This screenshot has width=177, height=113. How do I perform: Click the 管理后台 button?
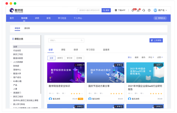160,18
